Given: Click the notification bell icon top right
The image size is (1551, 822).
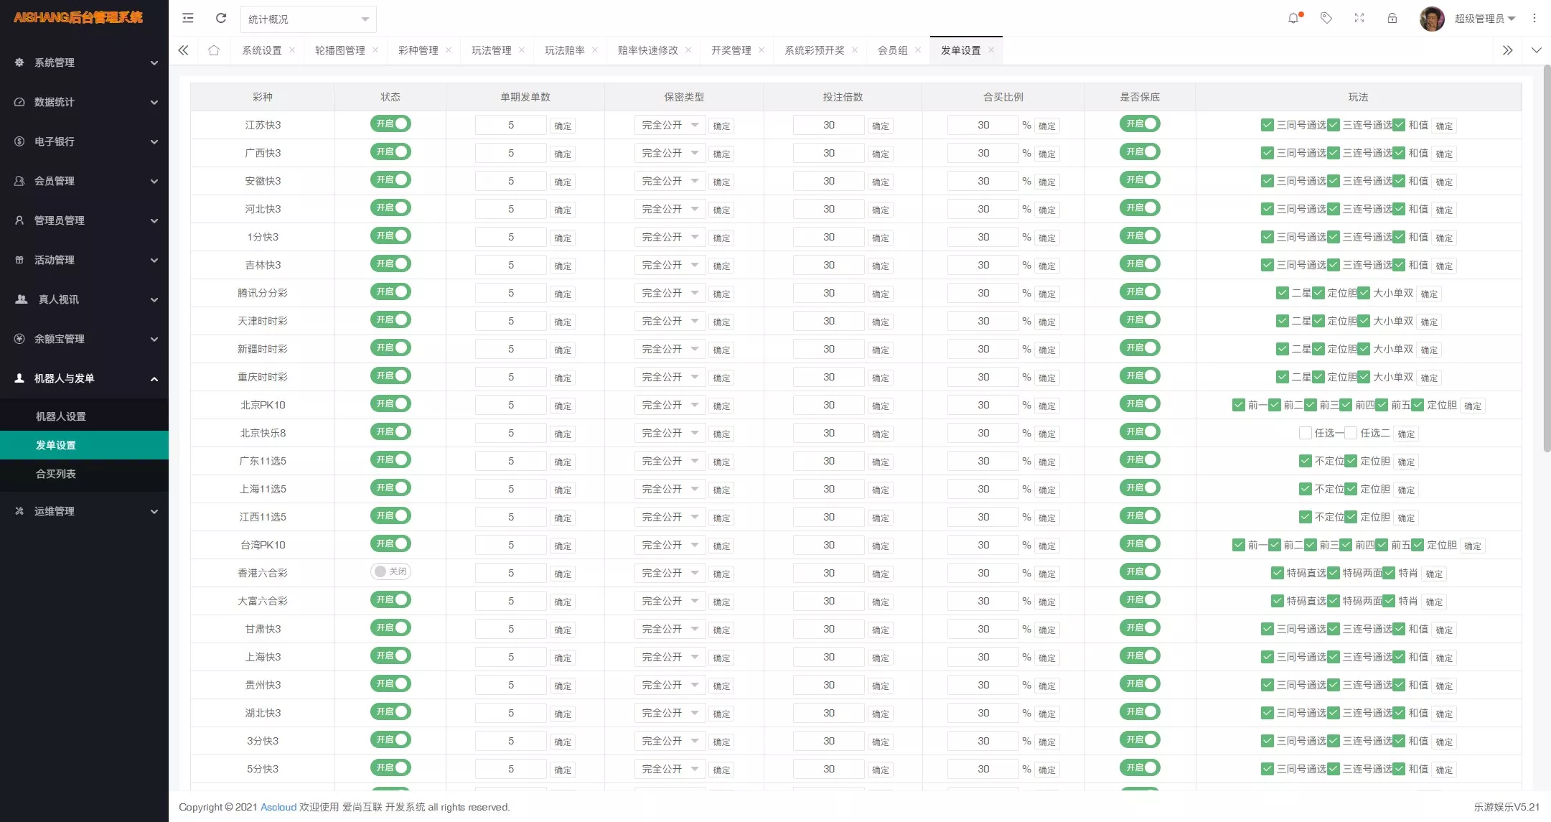Looking at the screenshot, I should tap(1295, 19).
